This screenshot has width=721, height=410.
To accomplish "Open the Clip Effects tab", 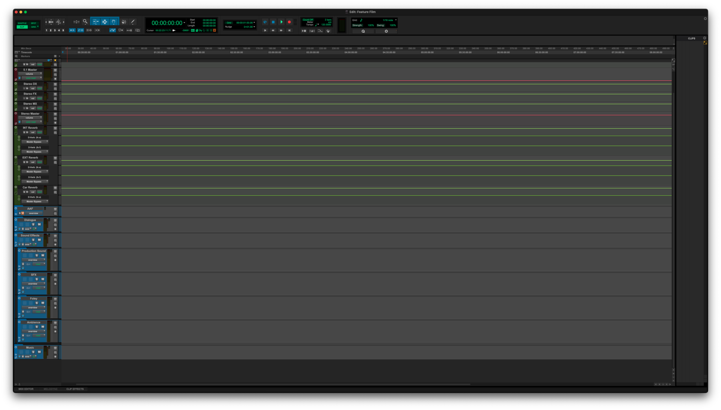I will click(75, 389).
